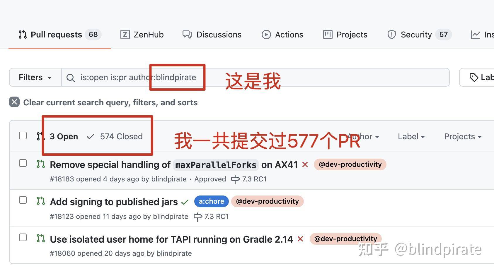Open the Security tab
Image resolution: width=494 pixels, height=271 pixels.
coord(419,35)
